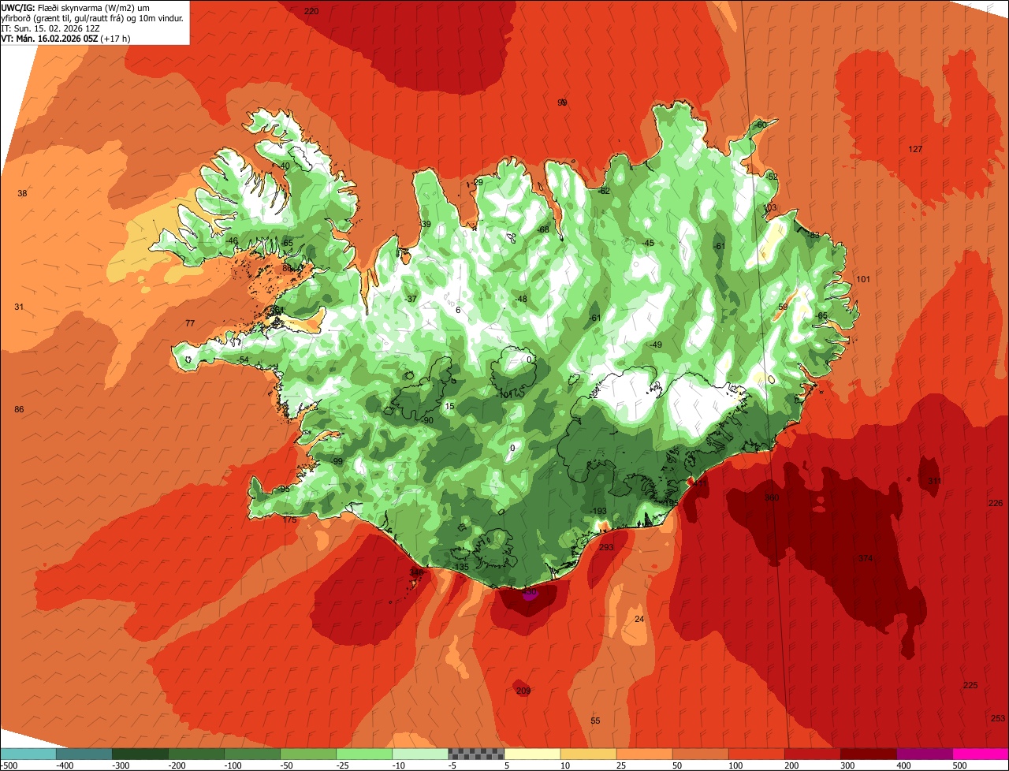
Task: Click the 209 value in the south sea
Action: pos(523,691)
